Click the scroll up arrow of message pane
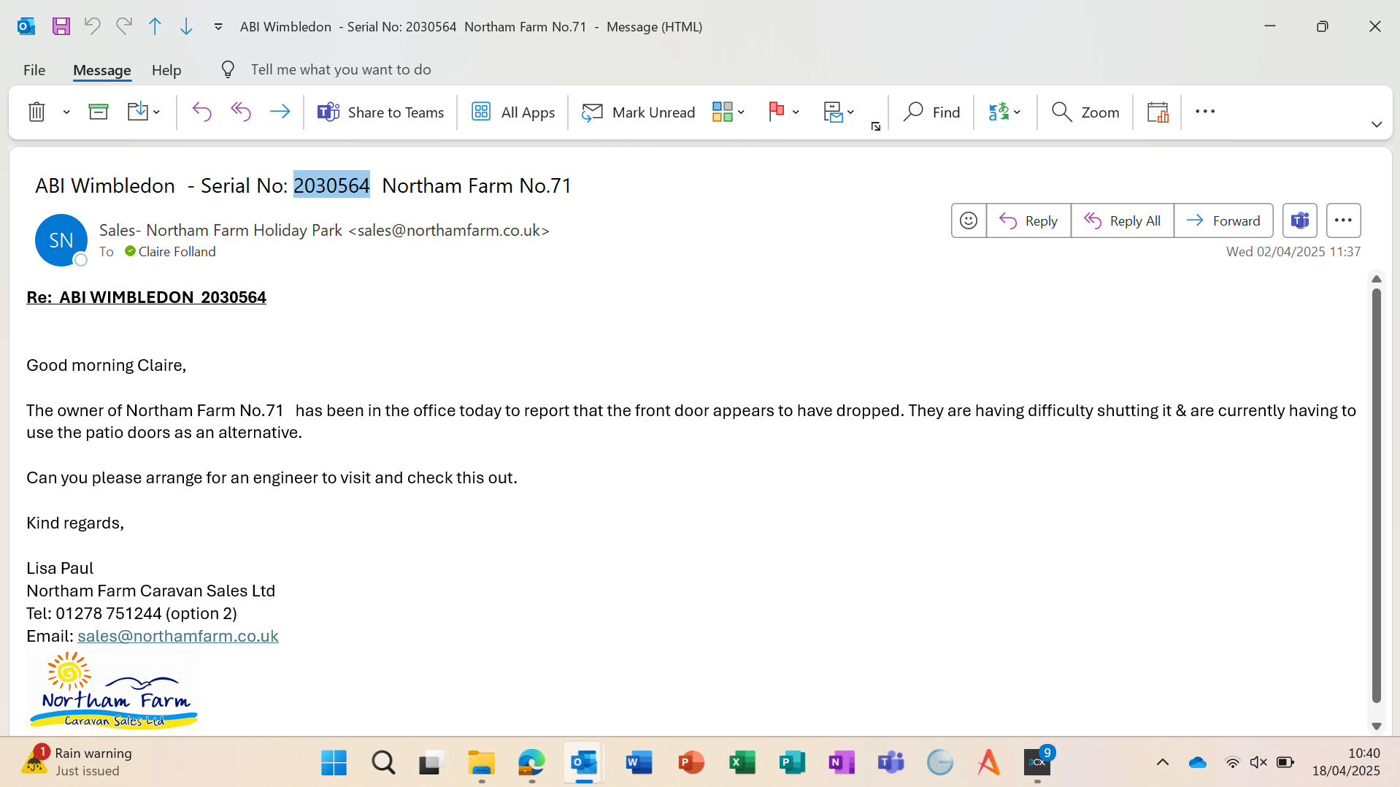This screenshot has height=787, width=1400. coord(1377,279)
